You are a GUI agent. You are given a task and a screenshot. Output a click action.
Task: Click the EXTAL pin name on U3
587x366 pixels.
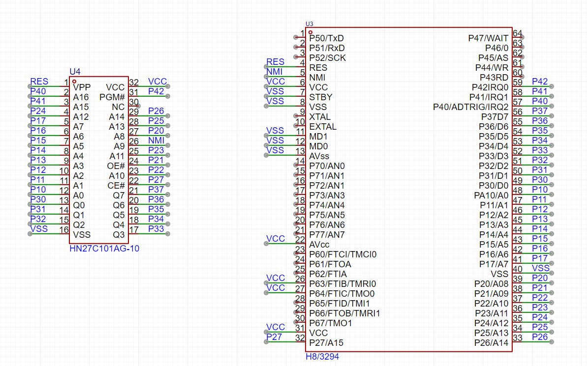[x=323, y=127]
